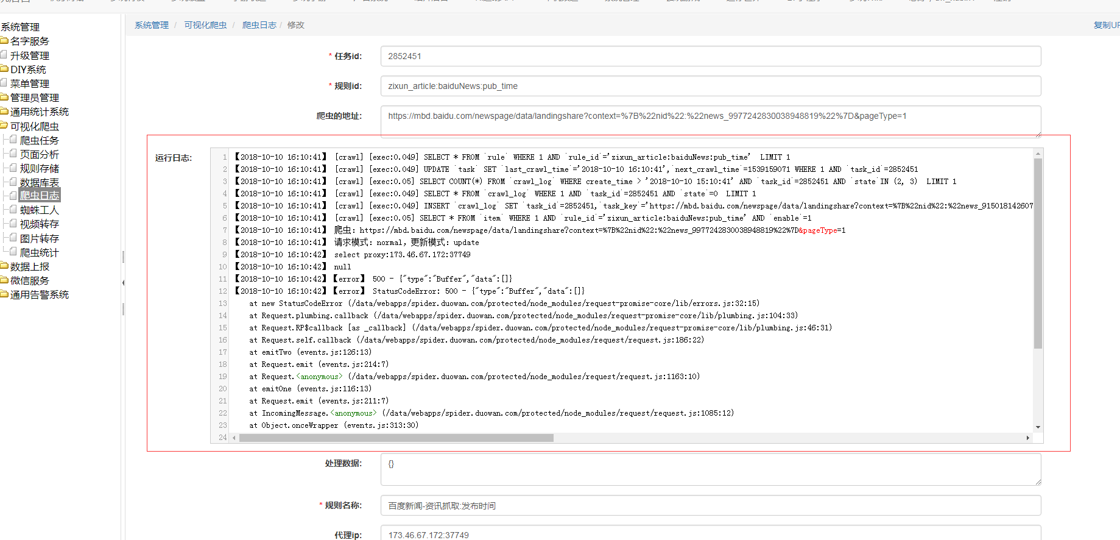Click log line 2 'UPDATE task SET last_crawl_time'
Screen dimensions: 1120x540
tap(576, 169)
